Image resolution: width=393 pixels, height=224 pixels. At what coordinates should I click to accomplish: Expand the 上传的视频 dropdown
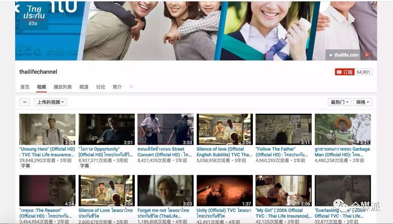[x=50, y=102]
